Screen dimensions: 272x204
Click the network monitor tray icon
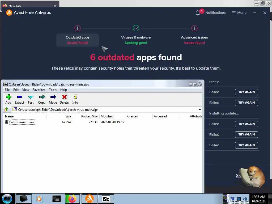pyautogui.click(x=239, y=199)
